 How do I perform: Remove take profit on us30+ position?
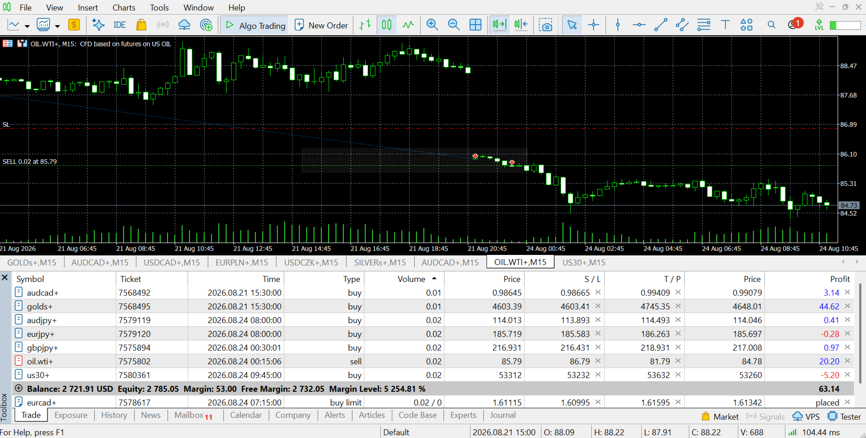pyautogui.click(x=678, y=374)
